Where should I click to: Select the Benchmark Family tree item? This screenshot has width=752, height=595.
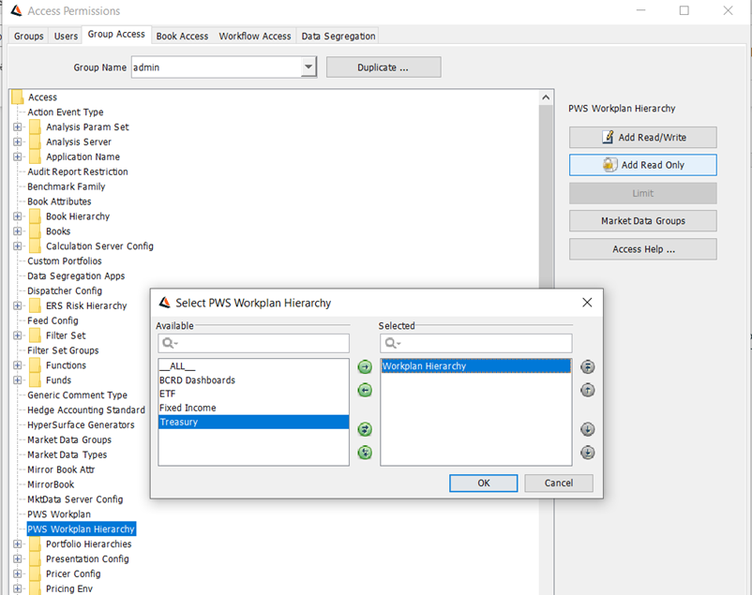pyautogui.click(x=67, y=186)
